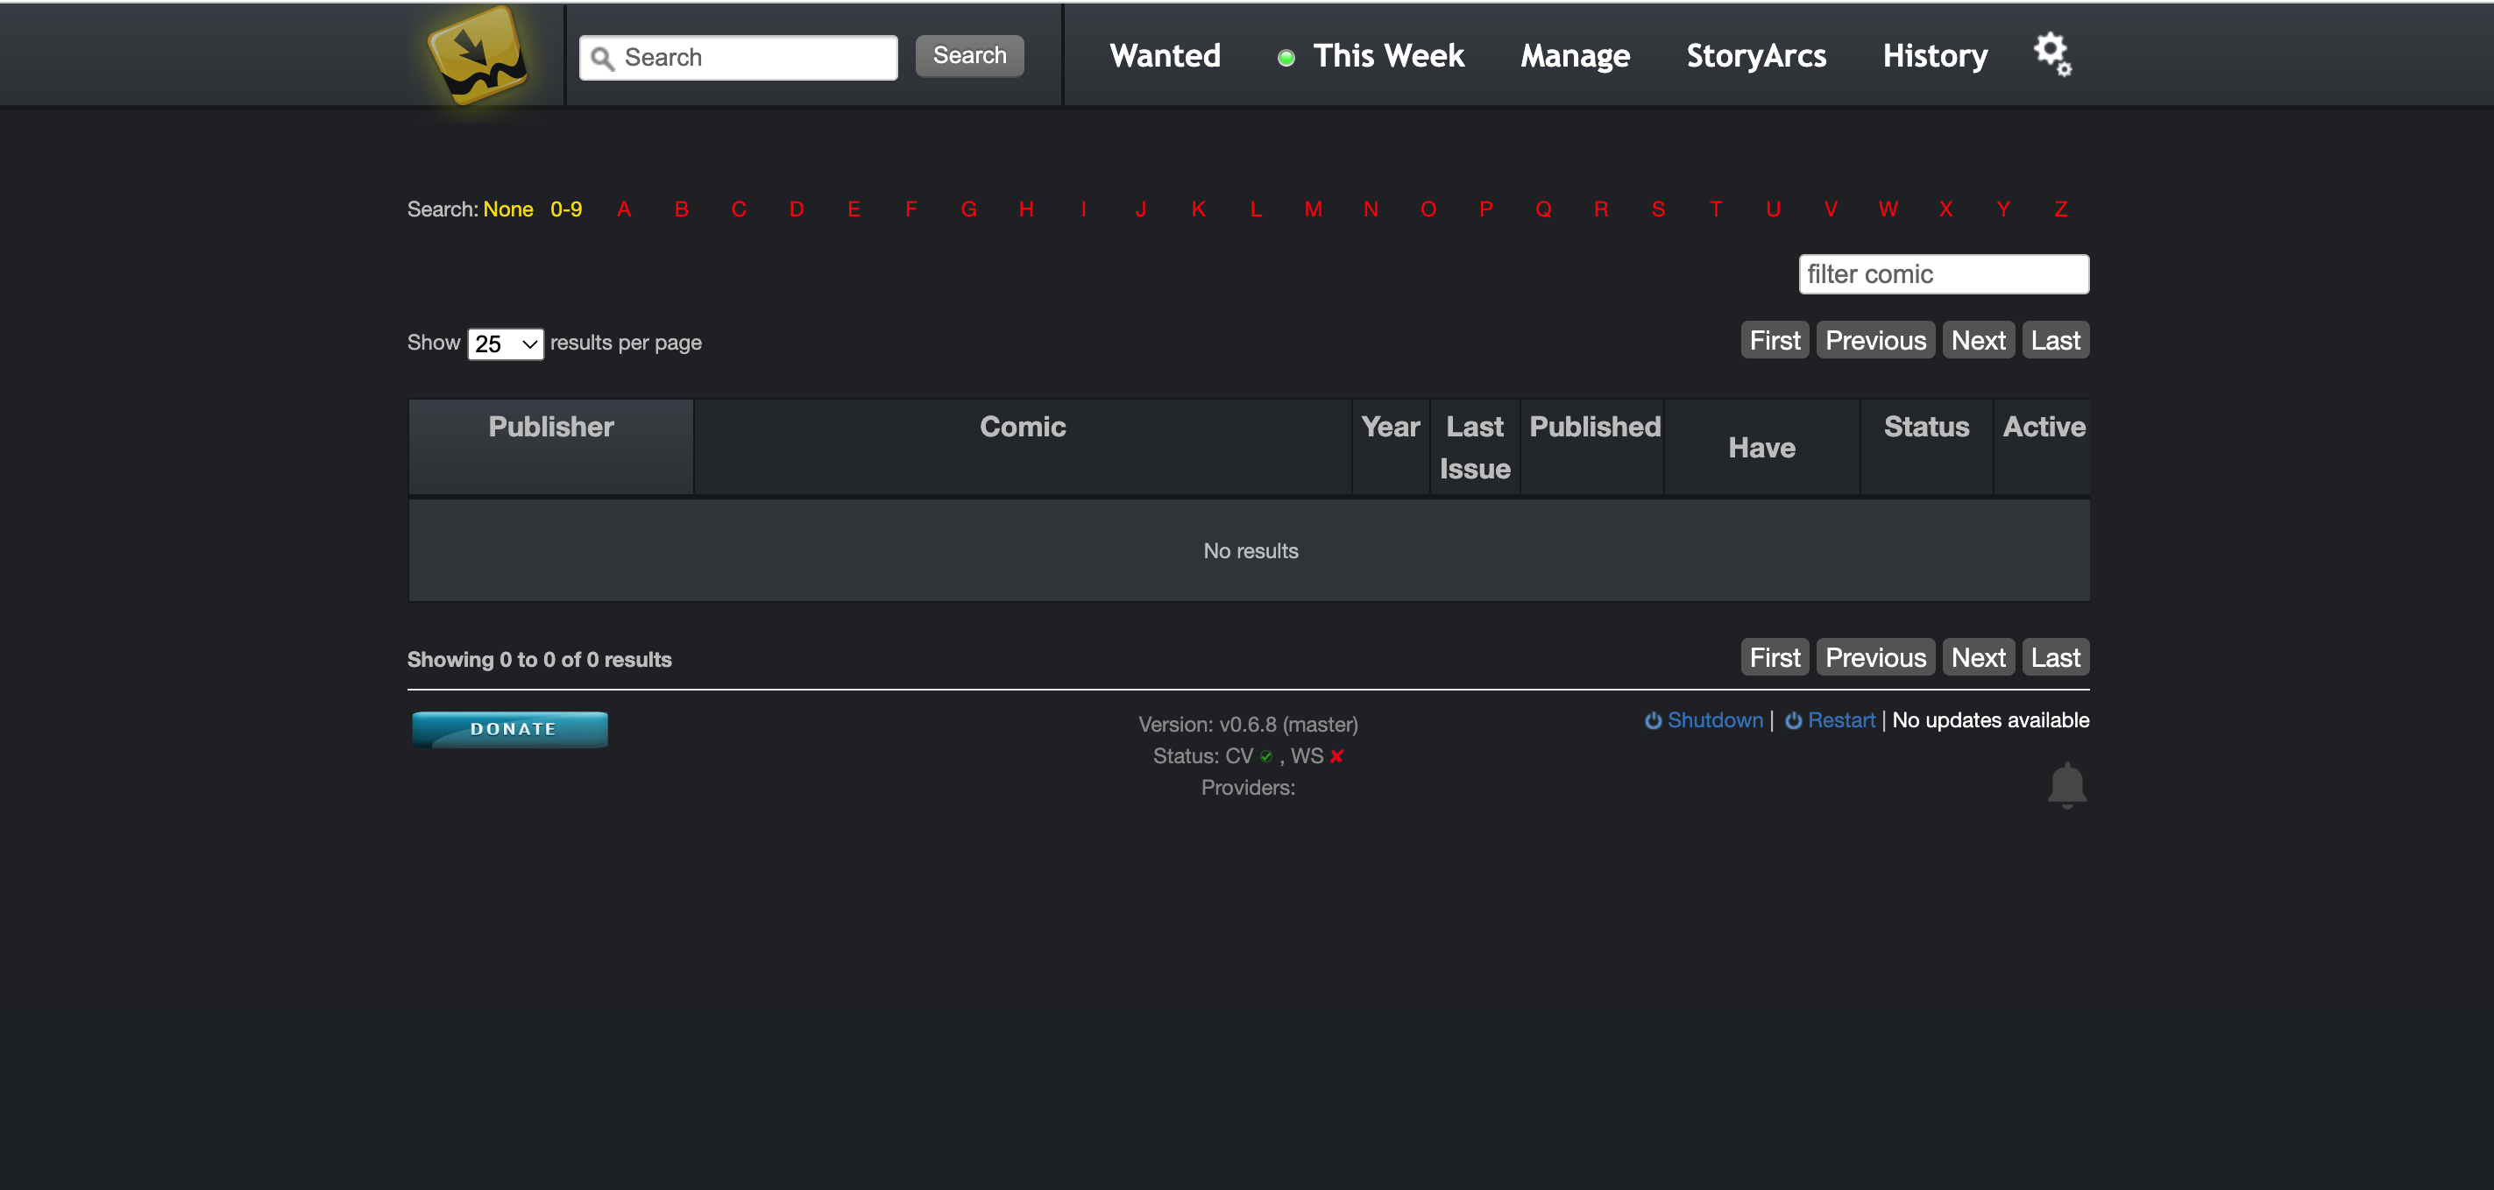The image size is (2494, 1190).
Task: Click the Donate button
Action: pos(508,728)
